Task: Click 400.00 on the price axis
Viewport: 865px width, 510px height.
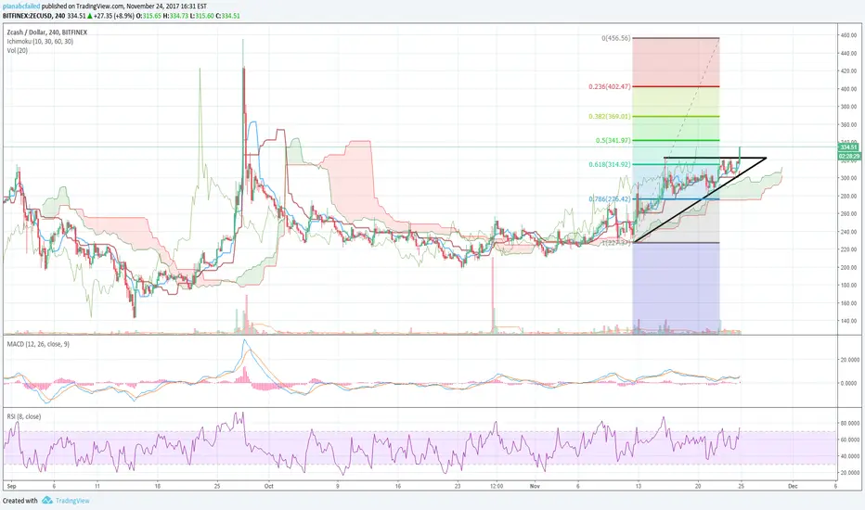Action: (x=848, y=89)
